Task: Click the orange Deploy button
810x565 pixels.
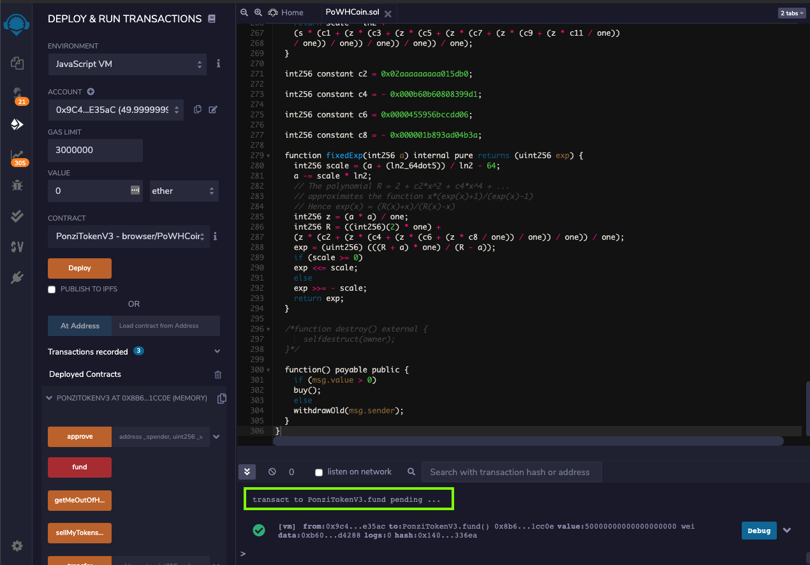Action: (x=80, y=268)
